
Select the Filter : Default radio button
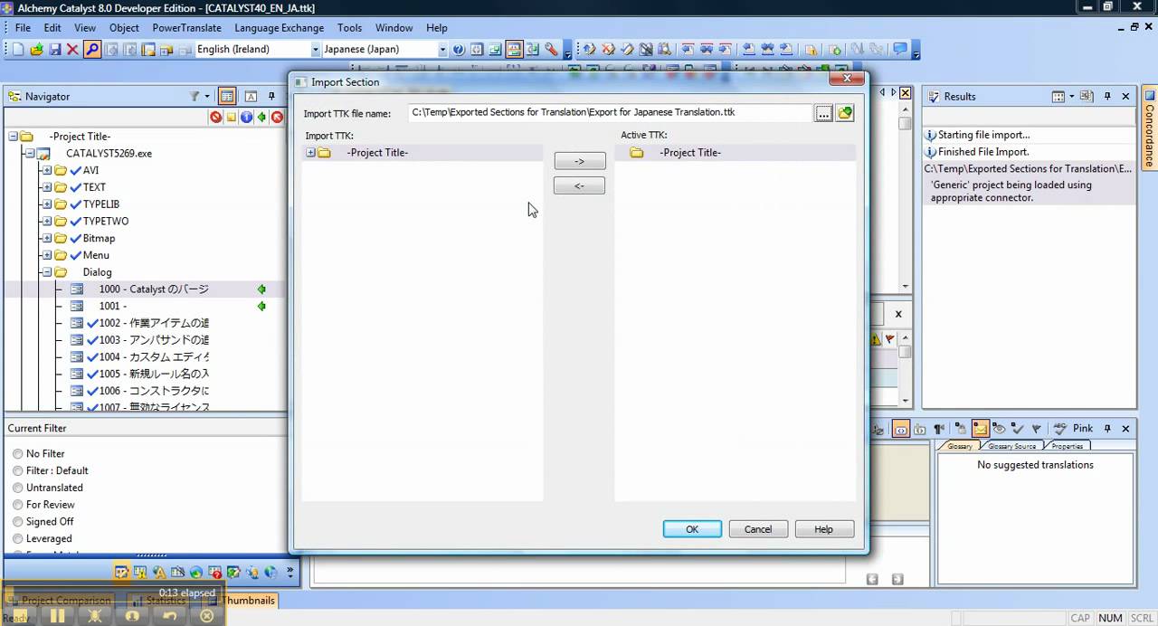pos(18,471)
